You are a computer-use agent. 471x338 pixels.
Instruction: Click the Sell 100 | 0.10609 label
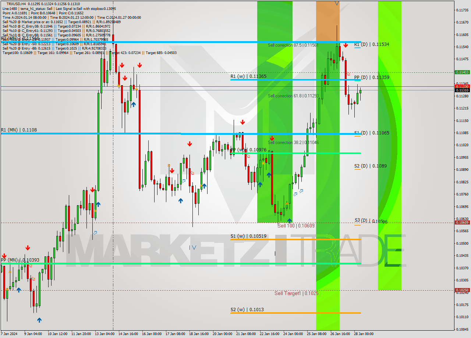coord(296,226)
